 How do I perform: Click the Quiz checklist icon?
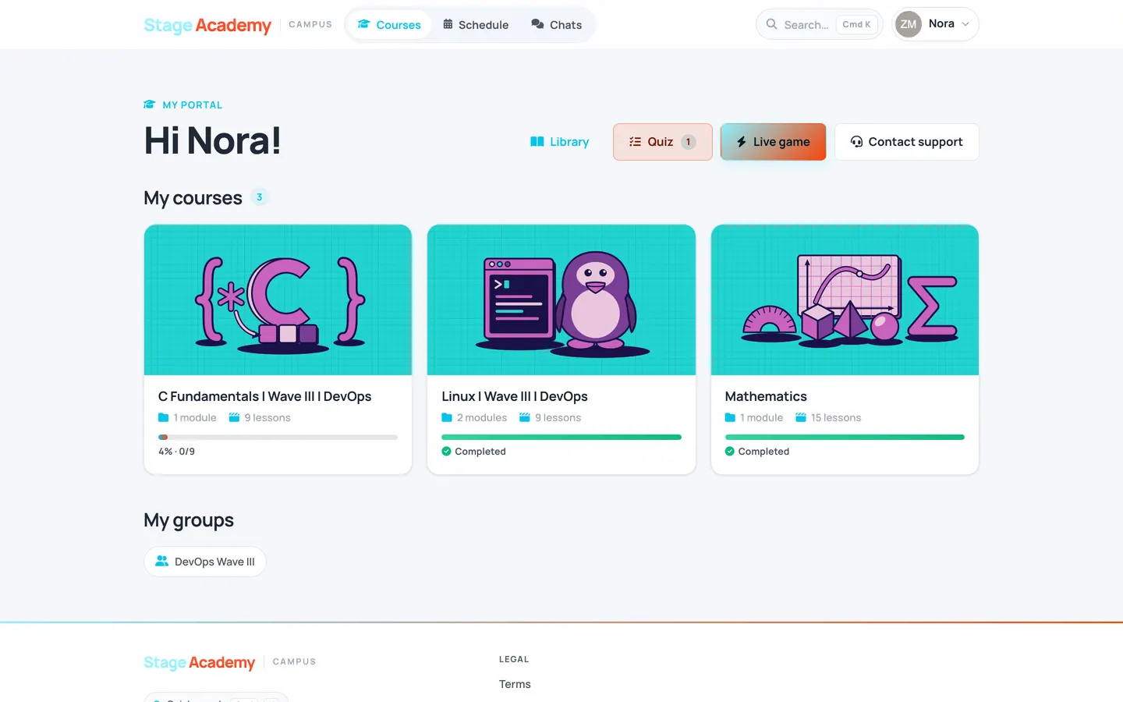click(635, 142)
